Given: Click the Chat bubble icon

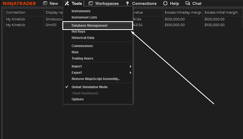Looking at the screenshot, I should click(x=188, y=3).
